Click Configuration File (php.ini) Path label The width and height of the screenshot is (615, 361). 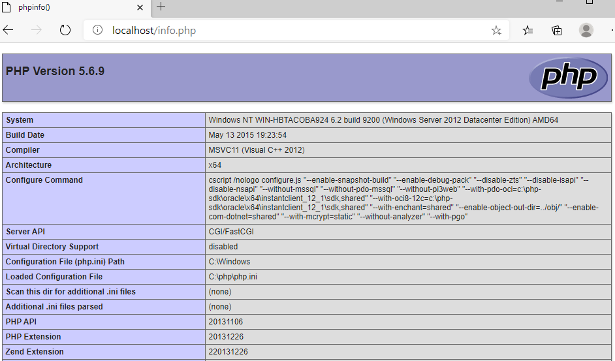pos(65,262)
